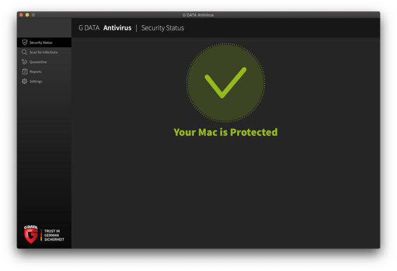Open the Scan for Infections label
Screen dimensions: 397x271
coord(44,52)
